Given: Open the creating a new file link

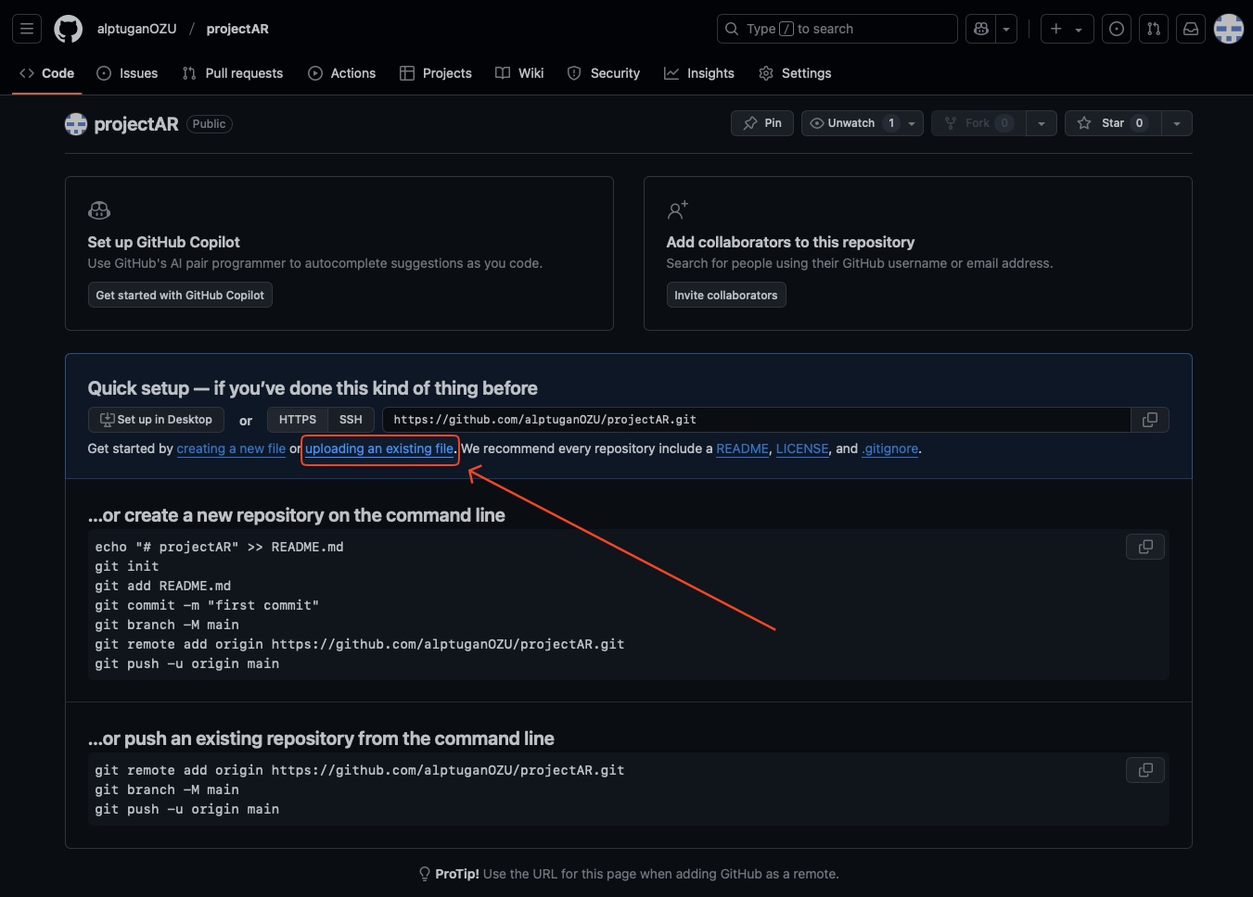Looking at the screenshot, I should click(231, 448).
